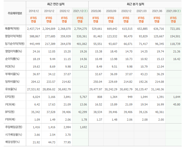Screen dimensions: 183x147
Task: Click the 2021.09(E) quarterly estimate header
Action: point(173,11)
